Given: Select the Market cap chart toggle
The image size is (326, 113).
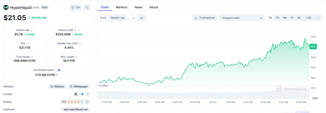Looking at the screenshot, I should coord(118,18).
